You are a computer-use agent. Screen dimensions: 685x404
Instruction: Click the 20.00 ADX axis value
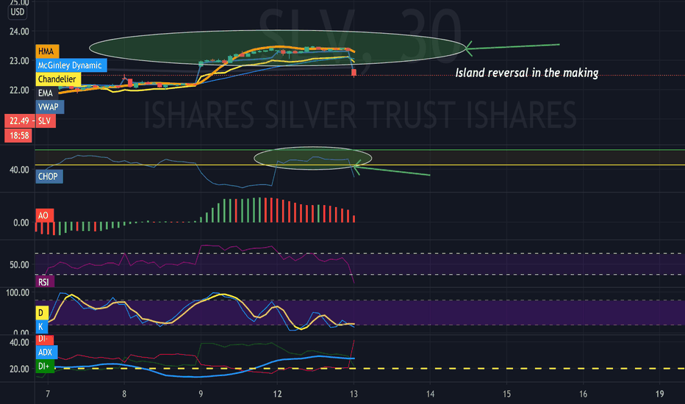(19, 369)
